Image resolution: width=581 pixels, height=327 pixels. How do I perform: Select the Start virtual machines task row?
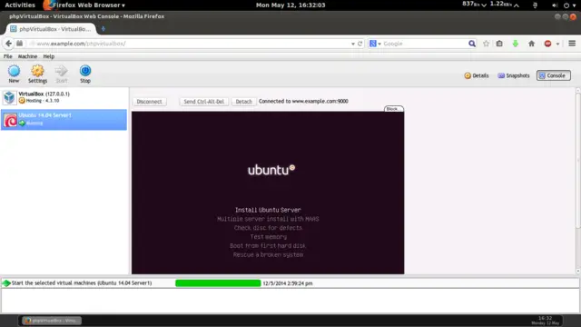coord(290,283)
